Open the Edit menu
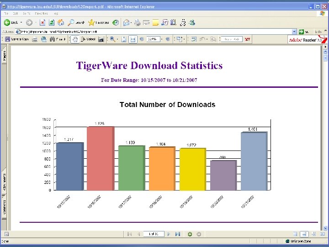The image size is (329, 247). click(x=16, y=13)
